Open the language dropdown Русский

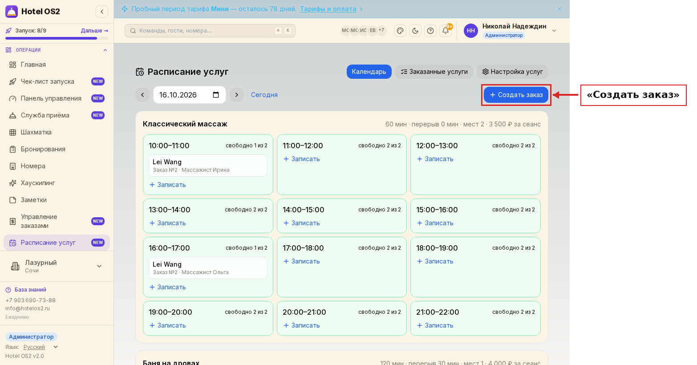click(41, 347)
